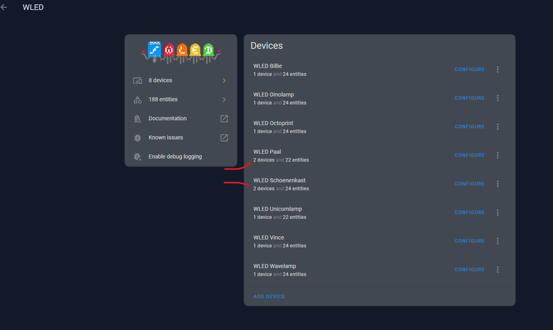Click the Documentation book icon
This screenshot has height=330, width=553.
pos(138,119)
